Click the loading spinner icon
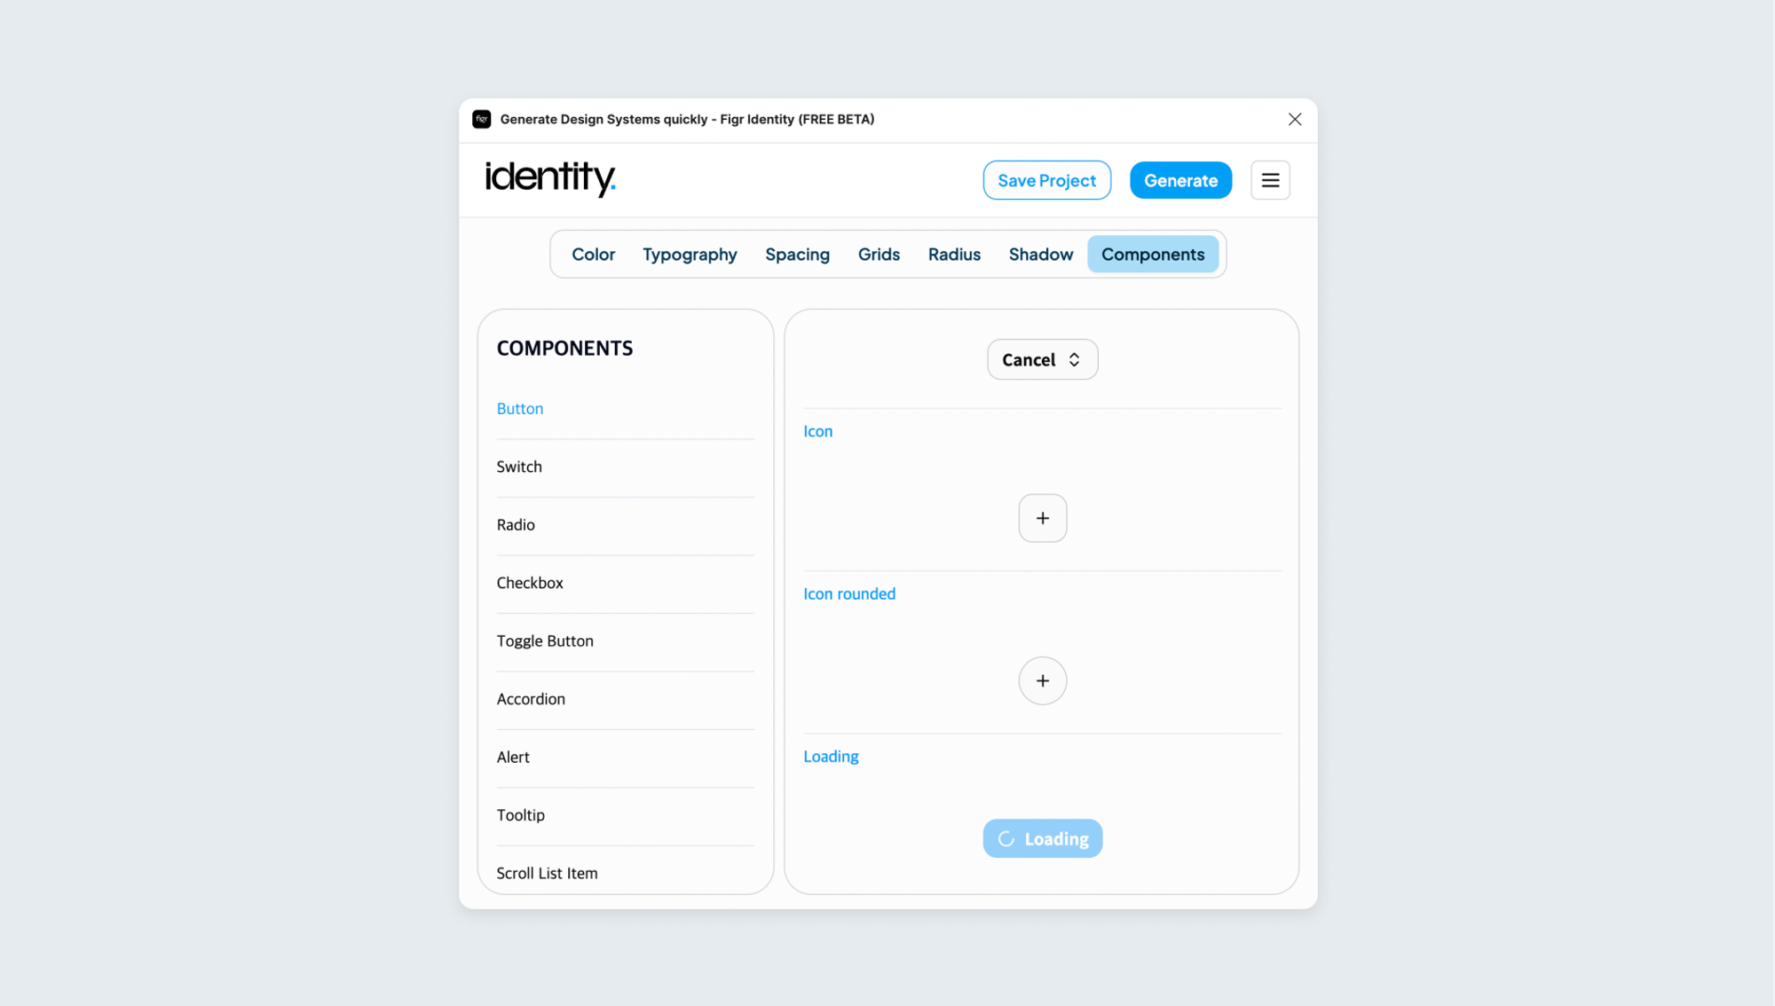Screen dimensions: 1775x1006 pos(1006,838)
